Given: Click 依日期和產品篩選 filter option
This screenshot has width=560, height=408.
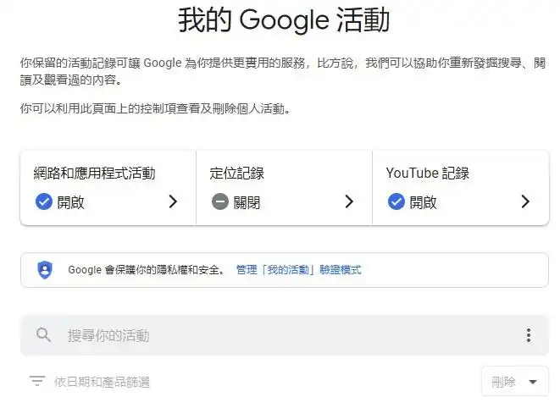Looking at the screenshot, I should pos(102,382).
